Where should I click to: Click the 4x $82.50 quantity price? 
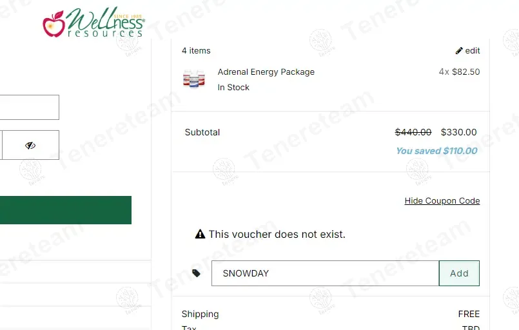(x=459, y=72)
